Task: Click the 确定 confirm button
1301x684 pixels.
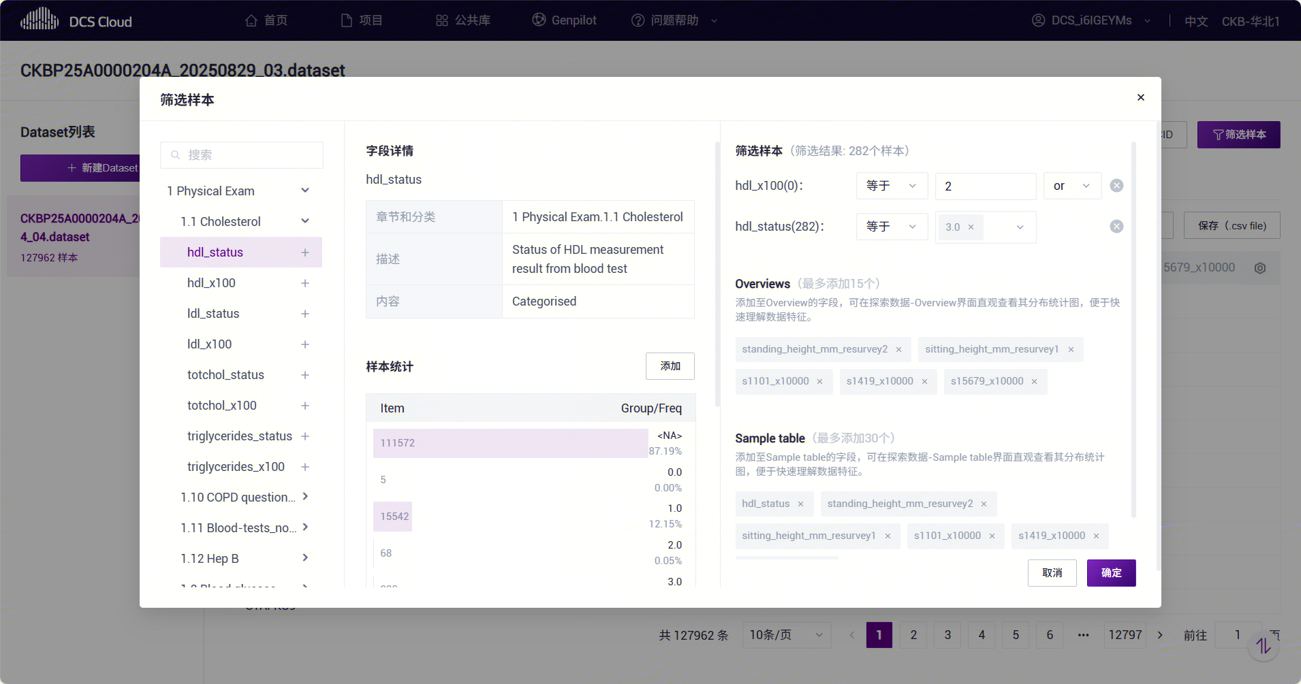Action: (1111, 573)
